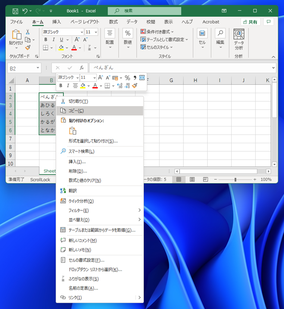Image resolution: width=284 pixels, height=309 pixels.
Task: Click the insert function fx icon
Action: coord(82,68)
